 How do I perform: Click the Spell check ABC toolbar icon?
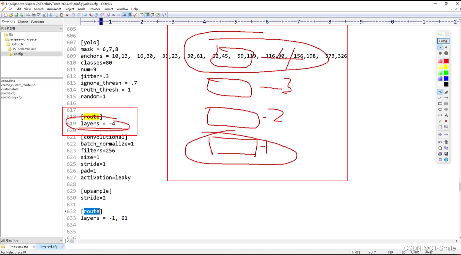click(39, 15)
